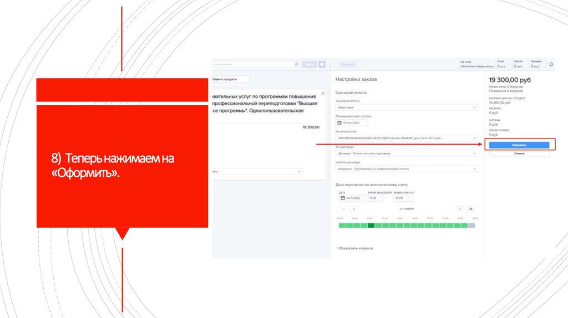Open the «Тип договора» dropdown

point(407,153)
